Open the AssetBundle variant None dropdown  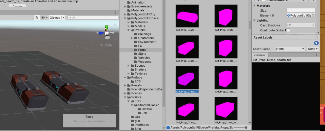pyautogui.click(x=313, y=49)
